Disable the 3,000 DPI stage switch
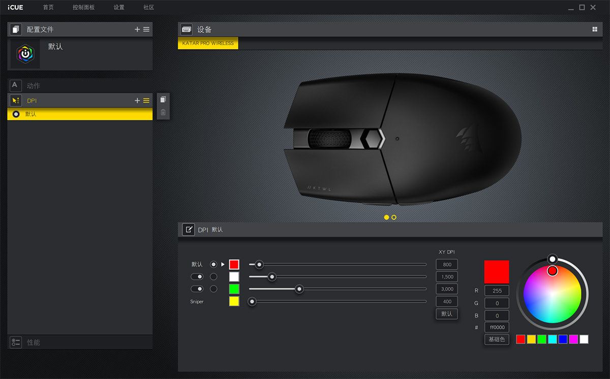Image resolution: width=610 pixels, height=379 pixels. (x=197, y=289)
